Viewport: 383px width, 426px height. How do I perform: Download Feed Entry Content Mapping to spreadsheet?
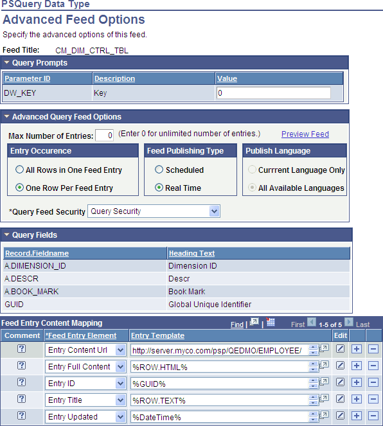(x=271, y=322)
